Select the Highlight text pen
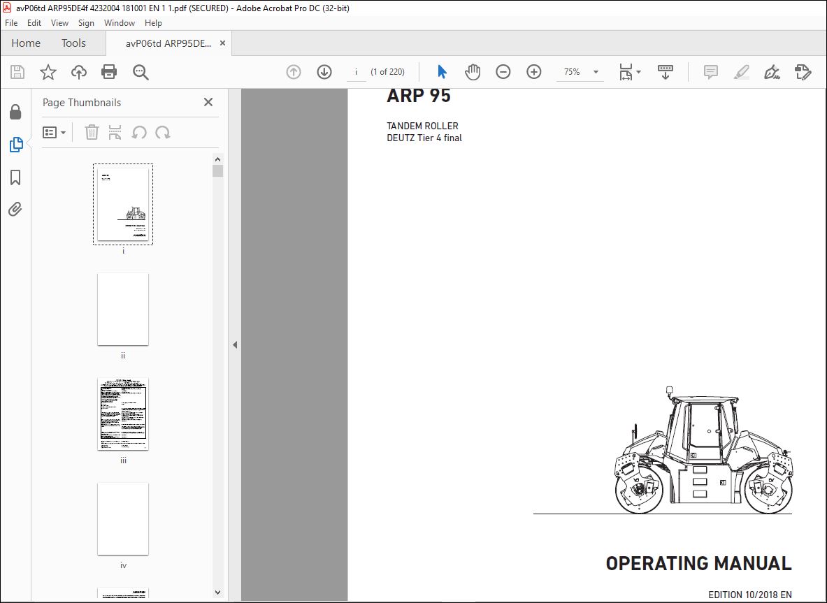This screenshot has width=827, height=603. pyautogui.click(x=742, y=72)
